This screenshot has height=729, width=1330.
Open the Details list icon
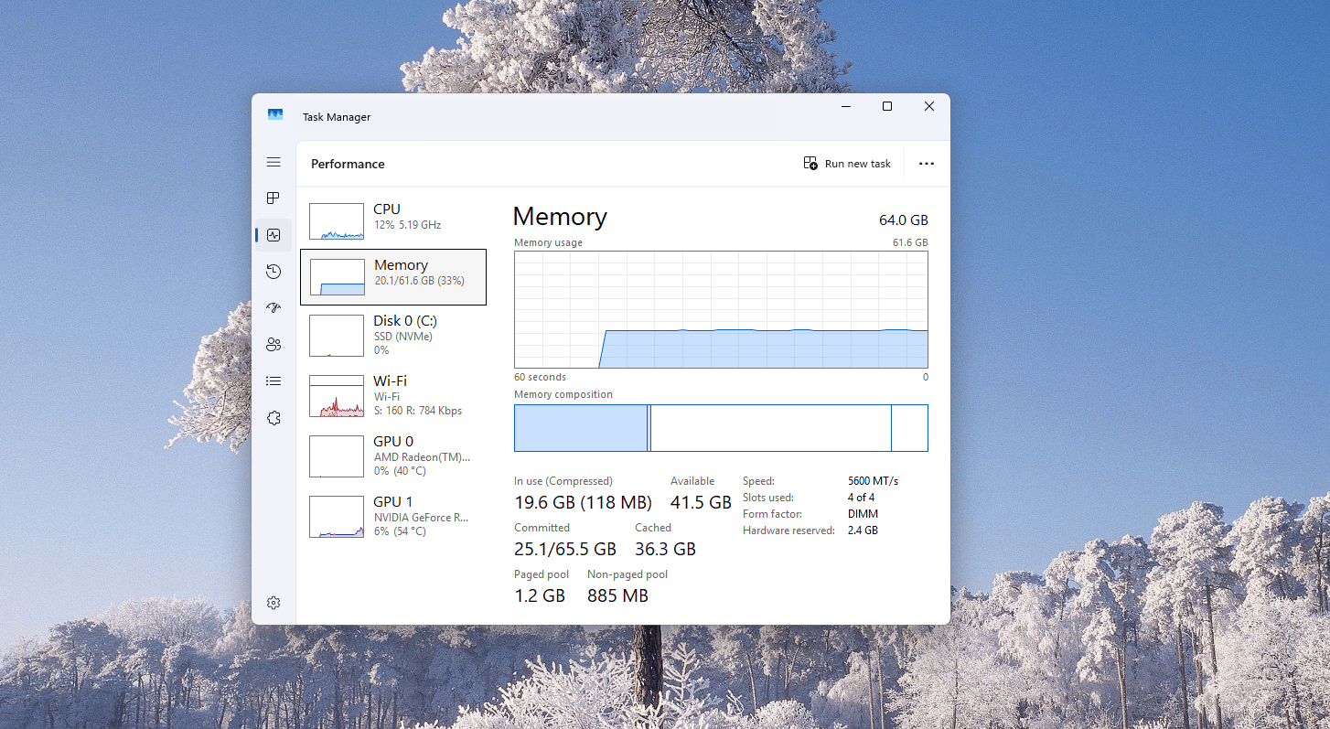(274, 381)
